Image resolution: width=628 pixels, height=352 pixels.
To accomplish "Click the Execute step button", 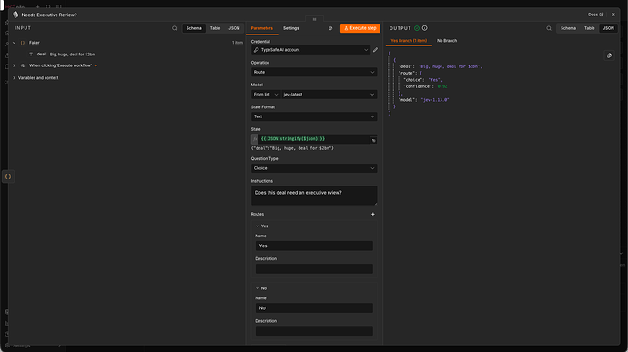I will coord(360,28).
